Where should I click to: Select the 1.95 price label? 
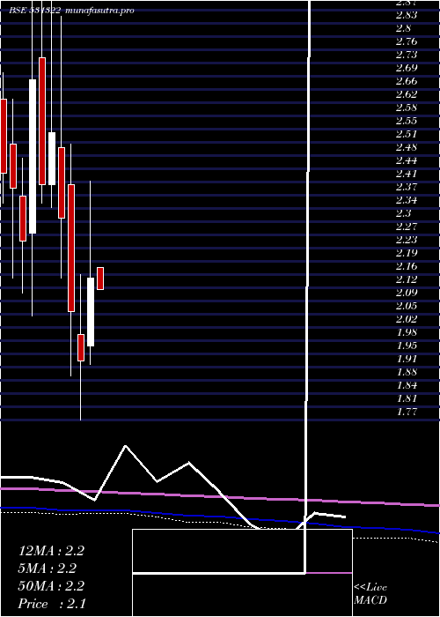coord(406,346)
